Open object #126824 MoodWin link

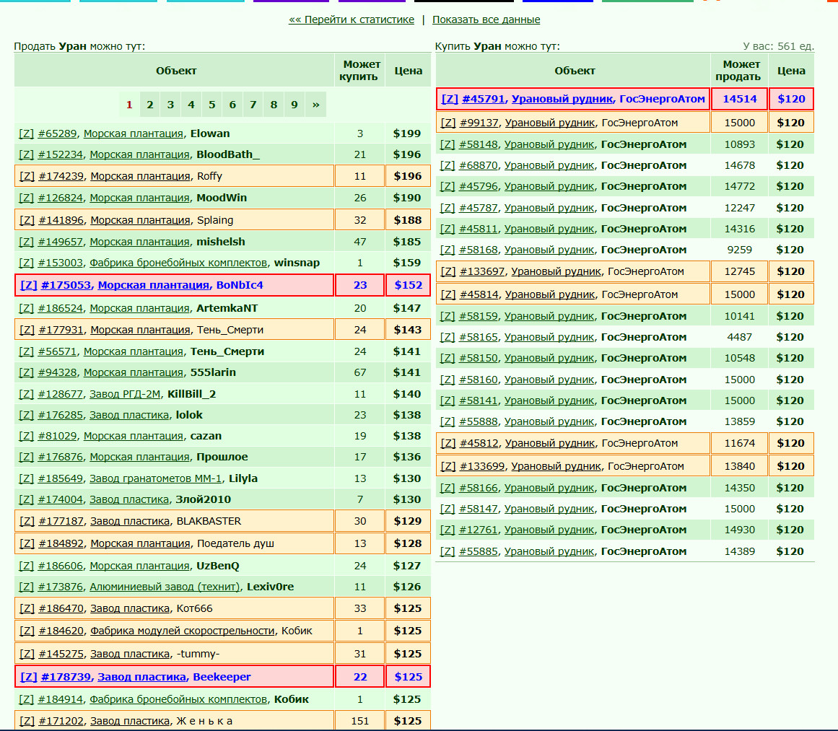pos(61,198)
